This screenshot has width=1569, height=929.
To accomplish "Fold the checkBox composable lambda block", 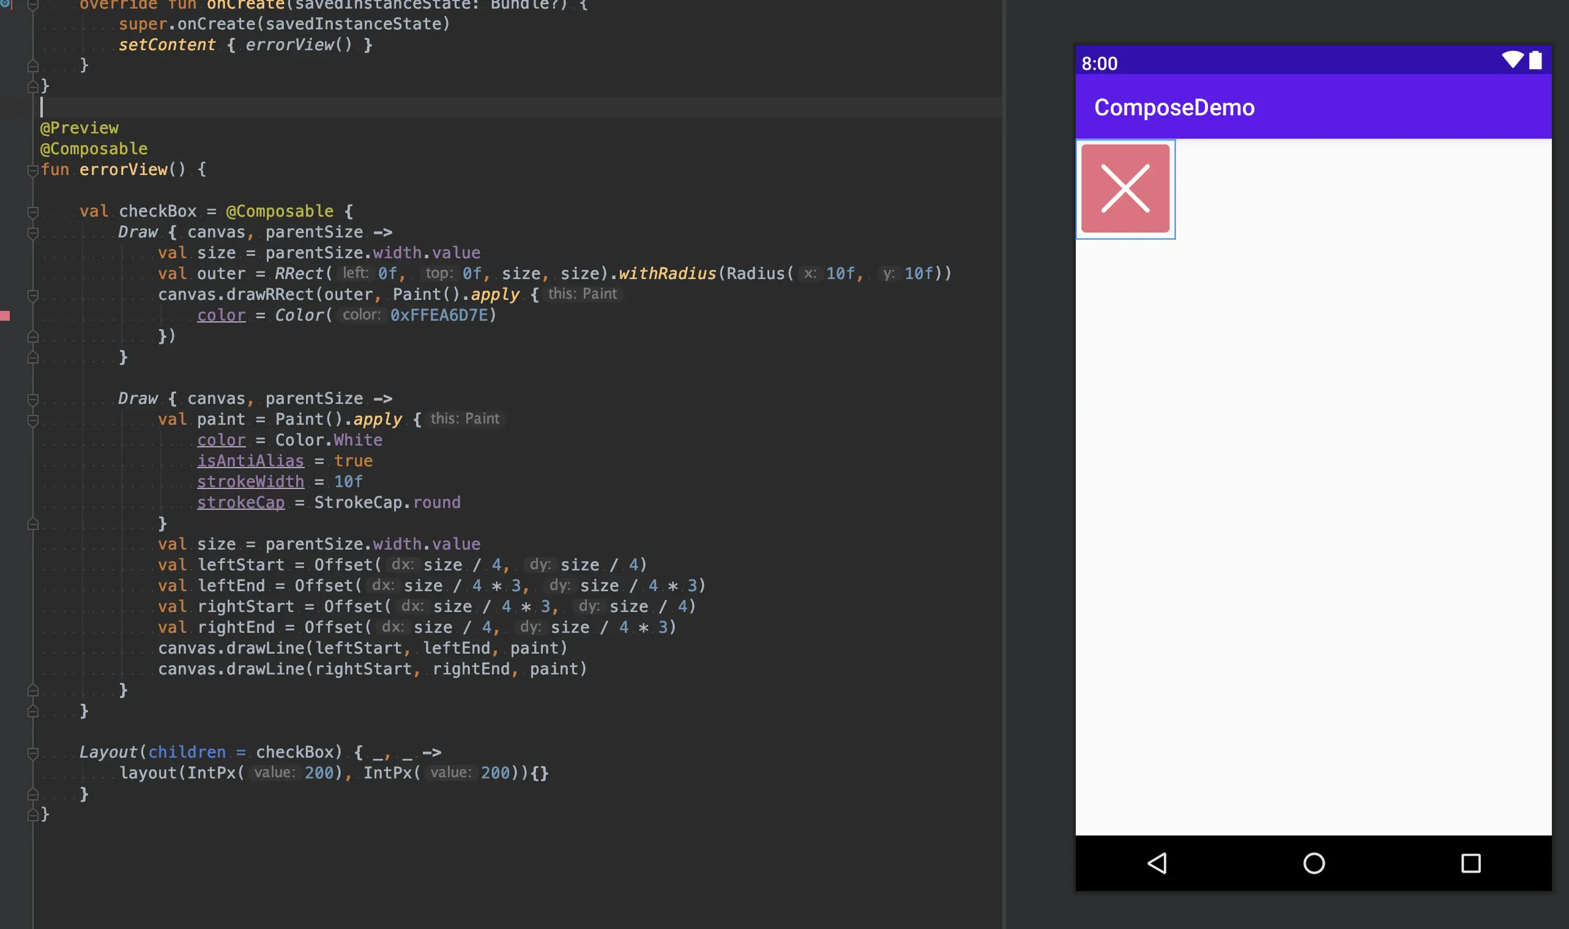I will pos(33,212).
